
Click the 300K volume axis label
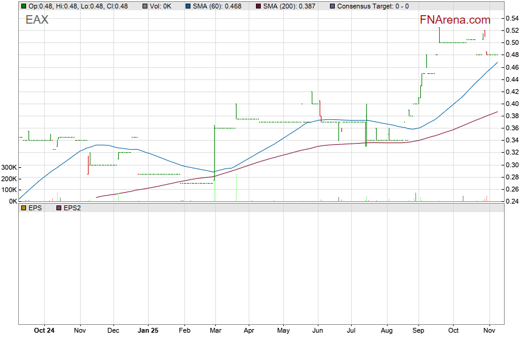9,168
